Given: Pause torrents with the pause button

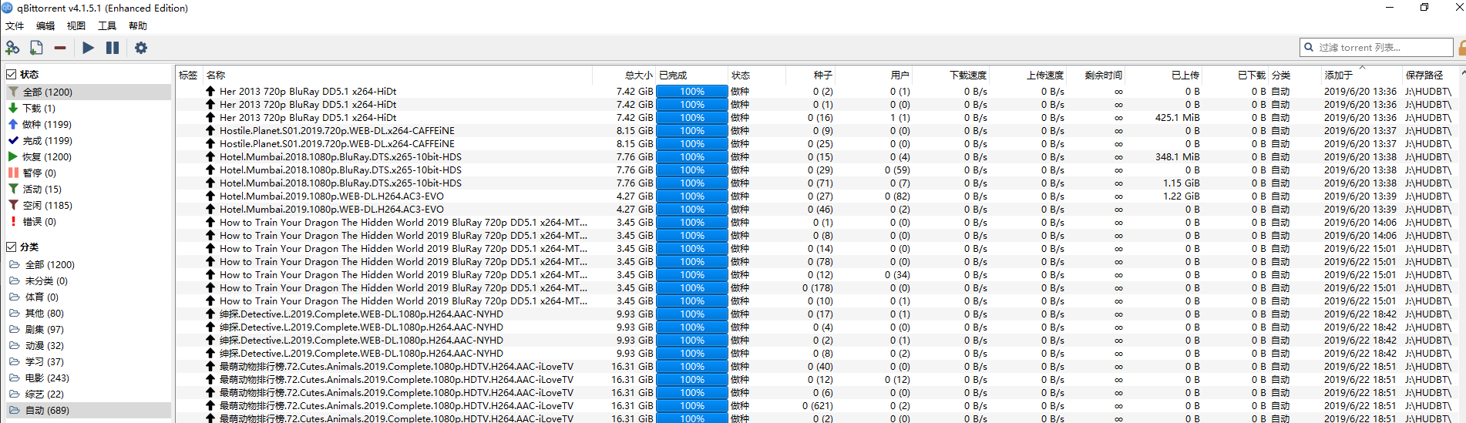Looking at the screenshot, I should coord(113,48).
